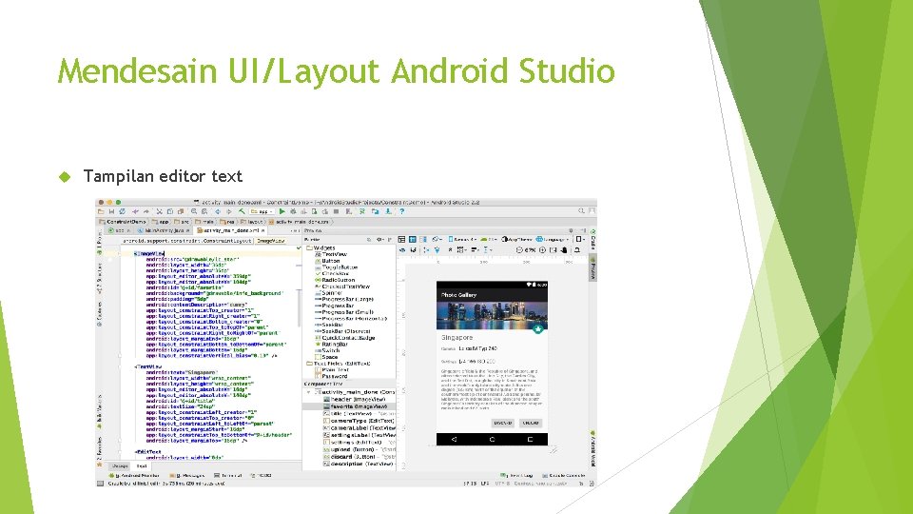913x514 pixels.
Task: Click the Android back button in phone preview
Action: (455, 440)
